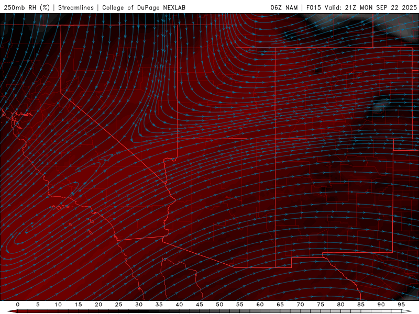The height and width of the screenshot is (314, 419).
Task: Click the colorbar label "90"
Action: pos(381,305)
